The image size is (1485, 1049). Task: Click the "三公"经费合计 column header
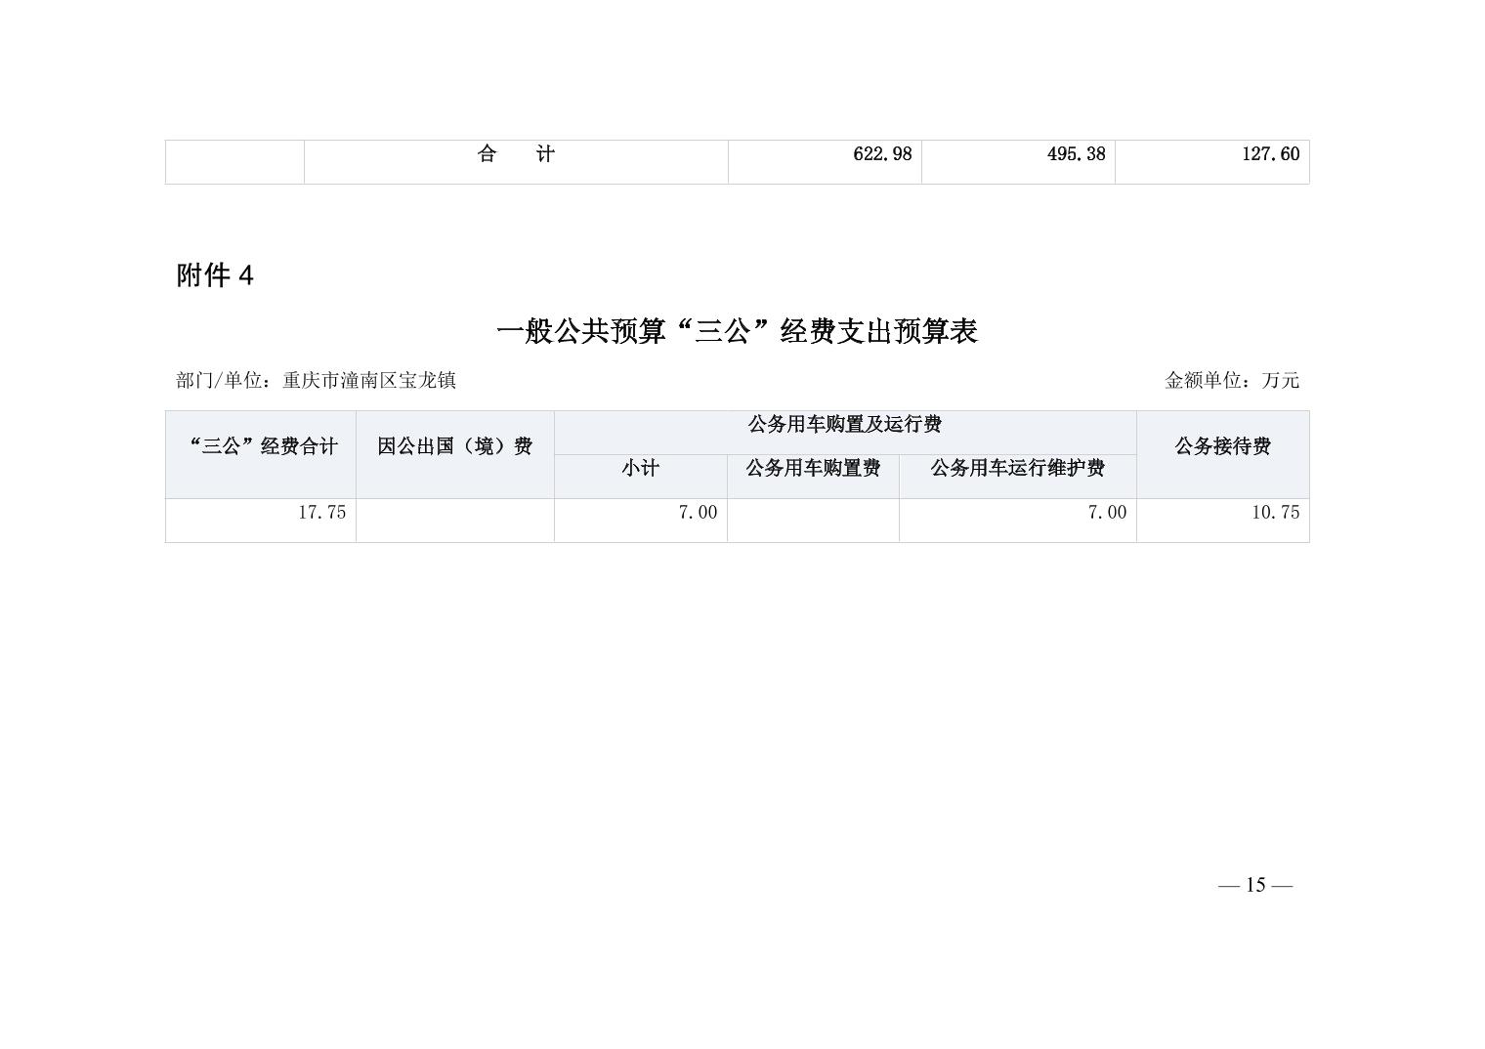[x=261, y=447]
